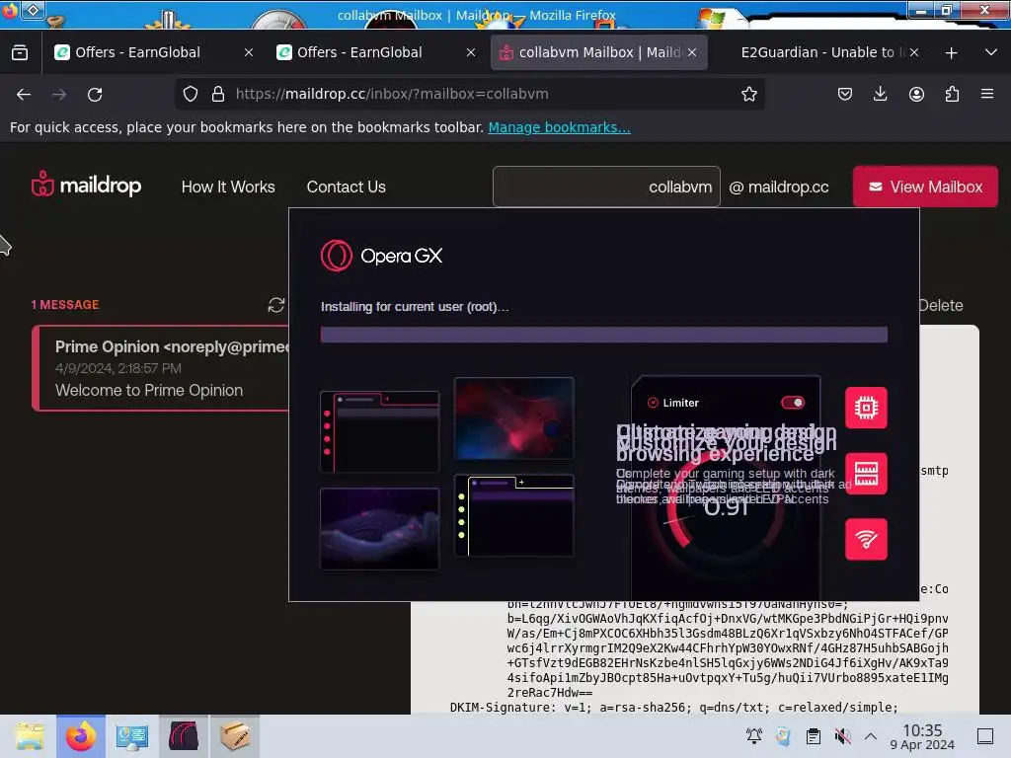Follow the Manage bookmarks link
The image size is (1011, 758).
[559, 127]
